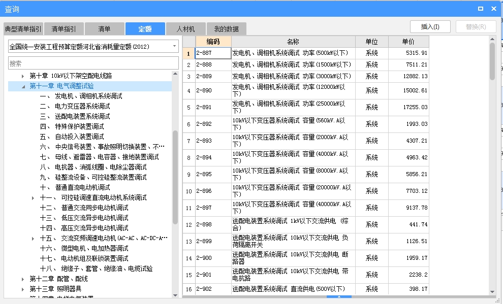Select 一、发电机、调相机系统调试 tree item
This screenshot has height=304, width=503.
point(81,96)
